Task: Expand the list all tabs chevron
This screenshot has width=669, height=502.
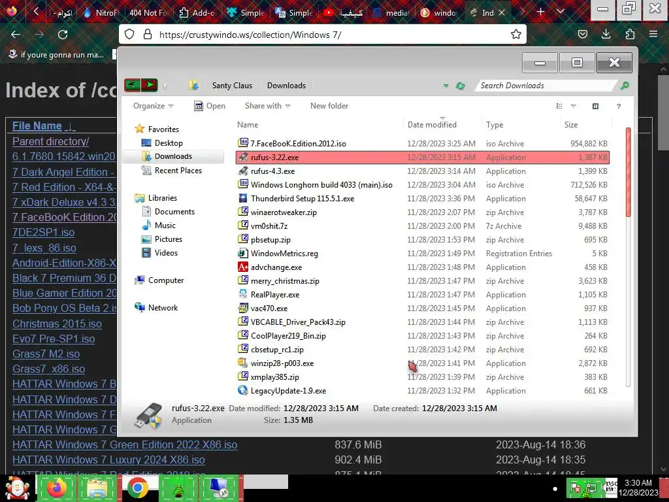Action: 561,12
